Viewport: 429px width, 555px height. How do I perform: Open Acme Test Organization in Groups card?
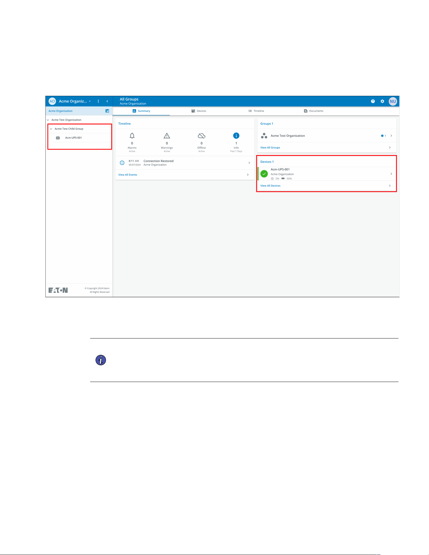(288, 136)
